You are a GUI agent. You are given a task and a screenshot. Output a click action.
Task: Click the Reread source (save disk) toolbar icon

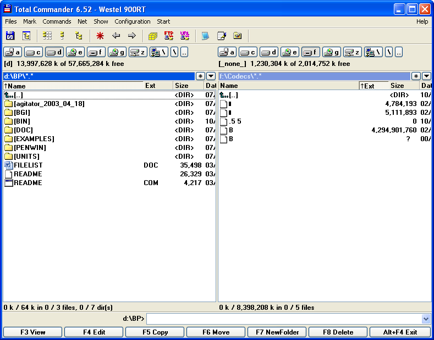10,36
